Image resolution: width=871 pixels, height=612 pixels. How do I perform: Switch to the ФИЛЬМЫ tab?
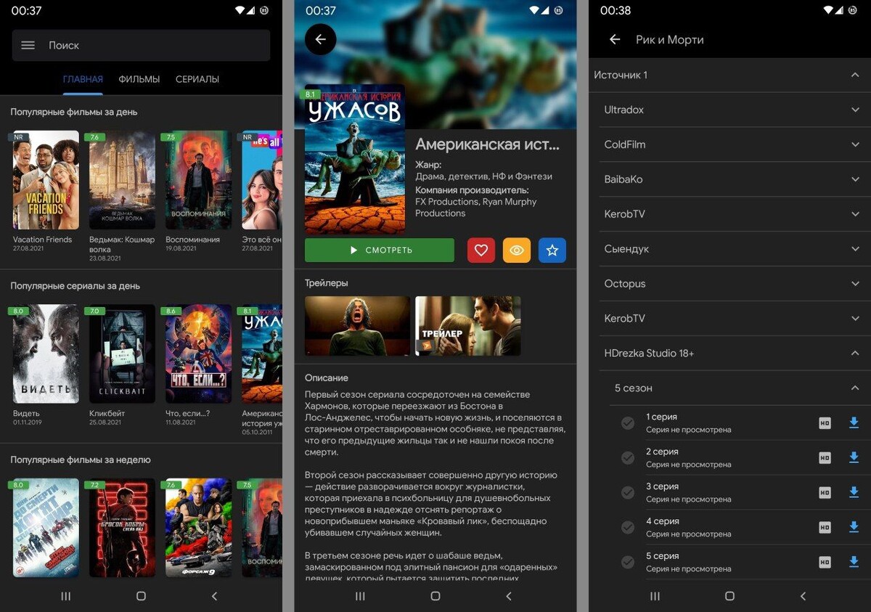[x=139, y=80]
